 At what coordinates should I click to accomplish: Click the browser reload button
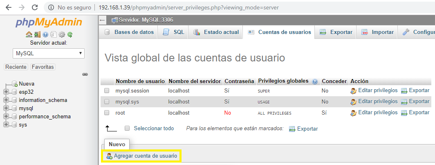coord(35,7)
